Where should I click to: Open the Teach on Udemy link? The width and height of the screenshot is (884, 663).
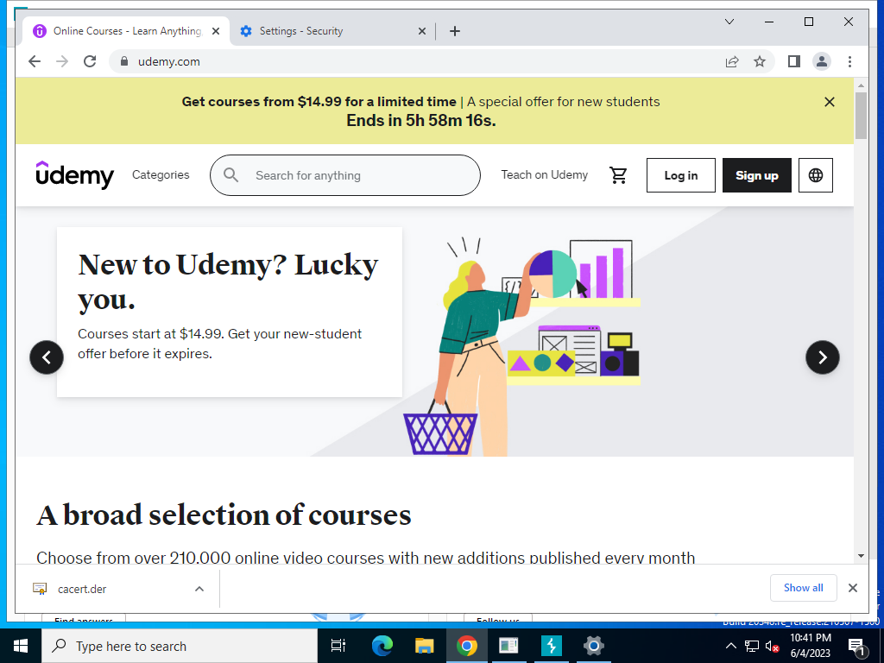click(x=544, y=174)
